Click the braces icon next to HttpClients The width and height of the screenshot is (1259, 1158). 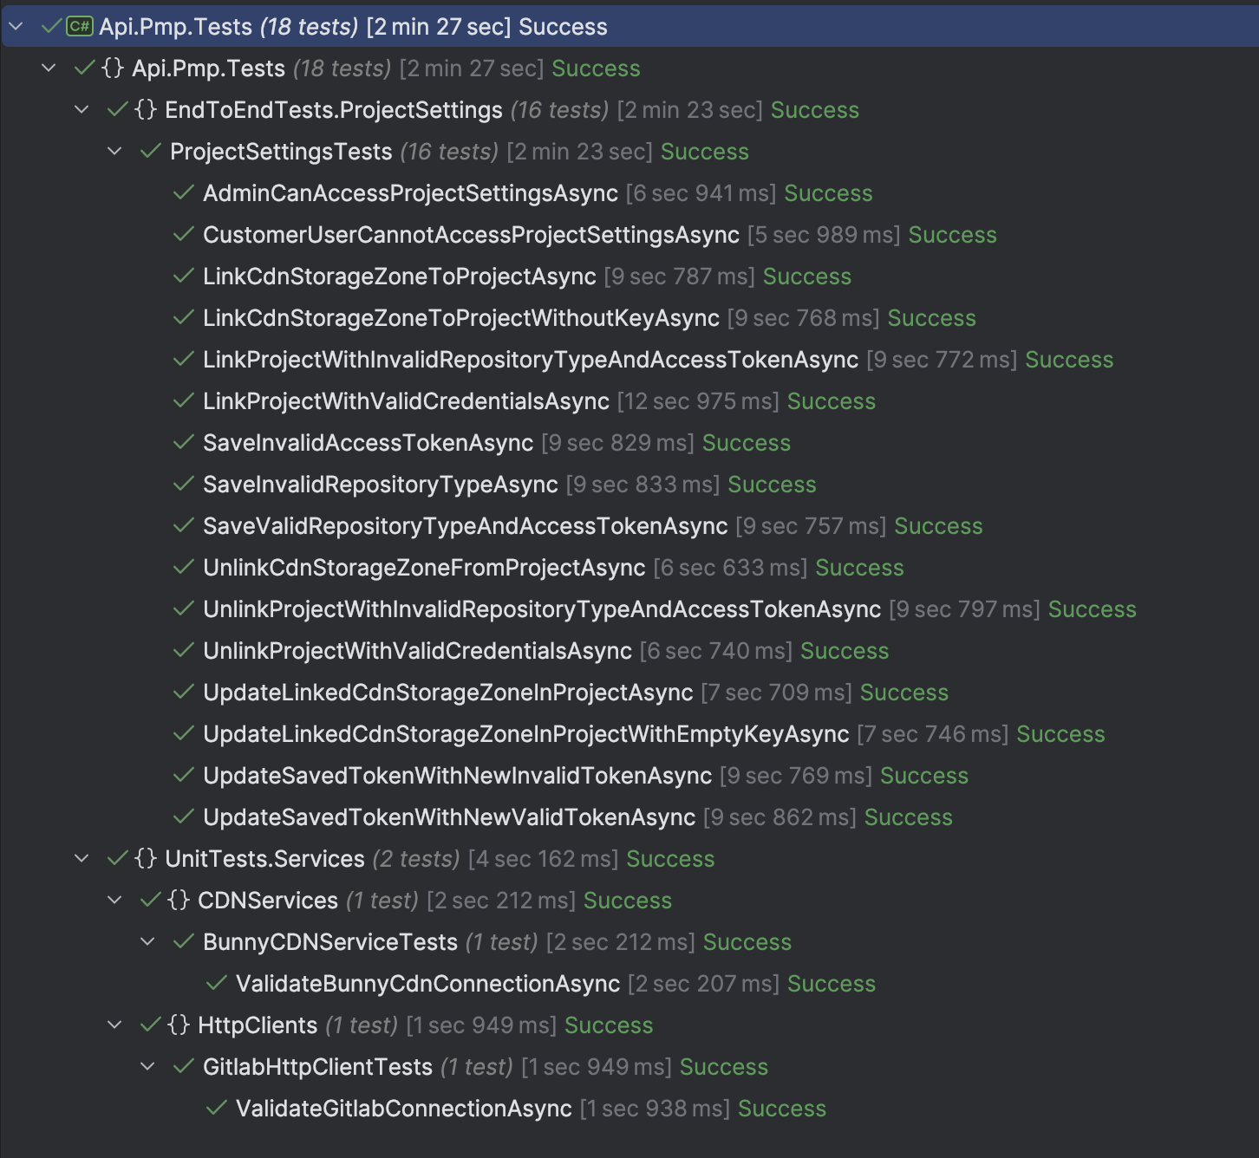(x=179, y=1025)
